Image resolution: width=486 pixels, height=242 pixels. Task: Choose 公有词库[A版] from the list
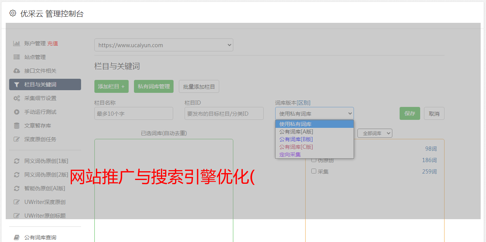(296, 132)
